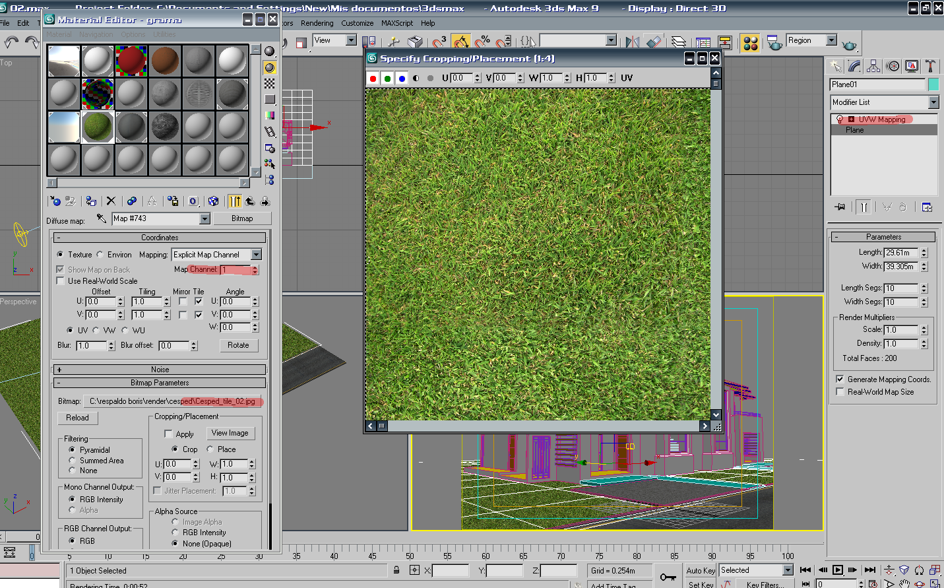Collapse the Coordinates rollout
944x588 pixels.
(160, 238)
